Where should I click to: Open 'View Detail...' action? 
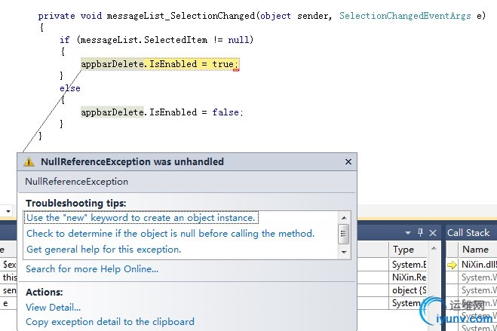(x=53, y=307)
